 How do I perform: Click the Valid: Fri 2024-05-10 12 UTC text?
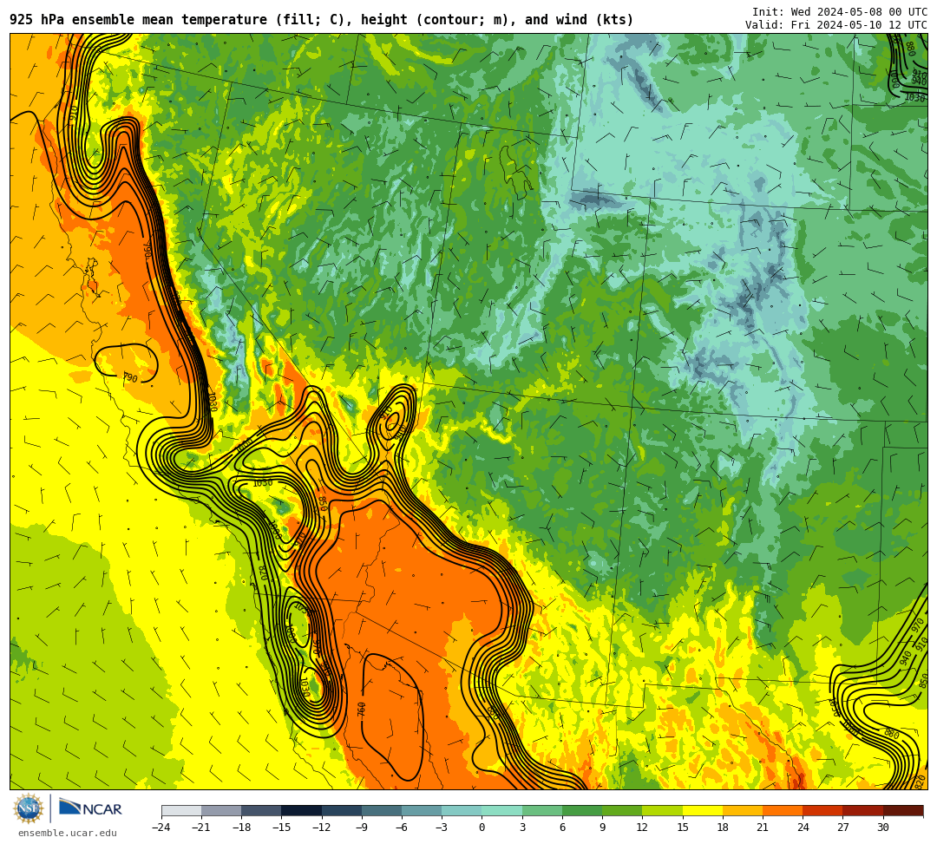(836, 24)
